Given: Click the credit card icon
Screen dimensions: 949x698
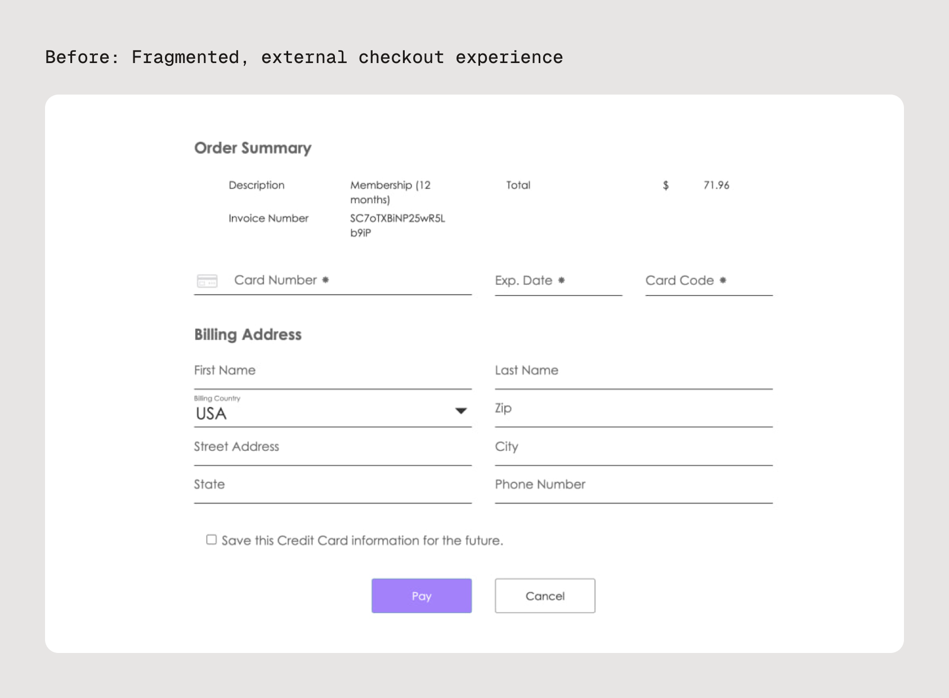Looking at the screenshot, I should click(x=207, y=281).
